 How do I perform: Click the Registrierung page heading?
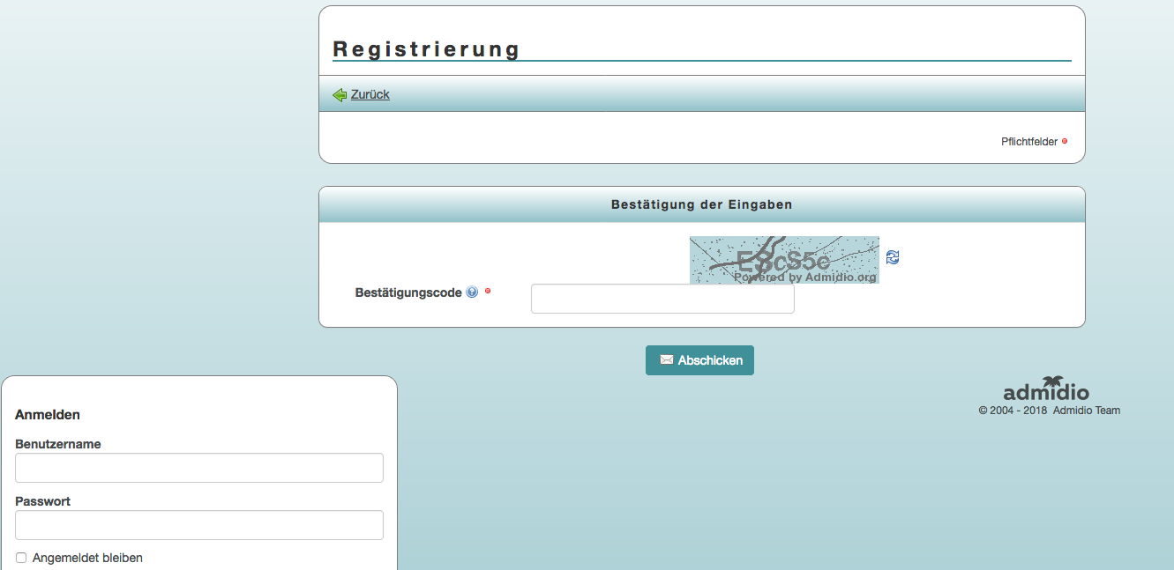click(426, 49)
